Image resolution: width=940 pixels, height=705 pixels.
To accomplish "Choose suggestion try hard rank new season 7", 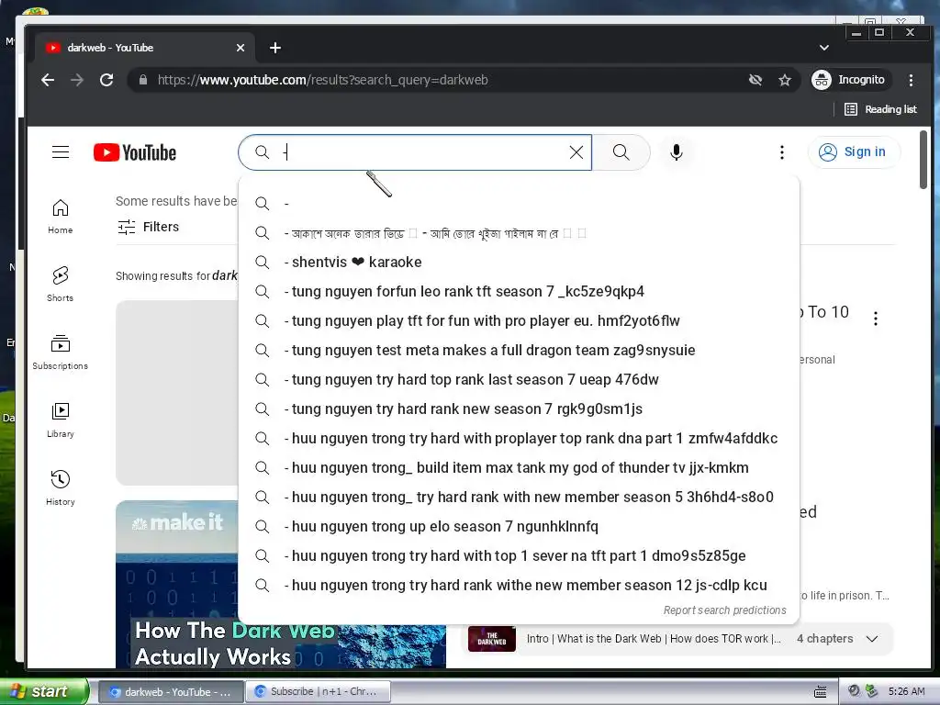I will click(x=520, y=408).
